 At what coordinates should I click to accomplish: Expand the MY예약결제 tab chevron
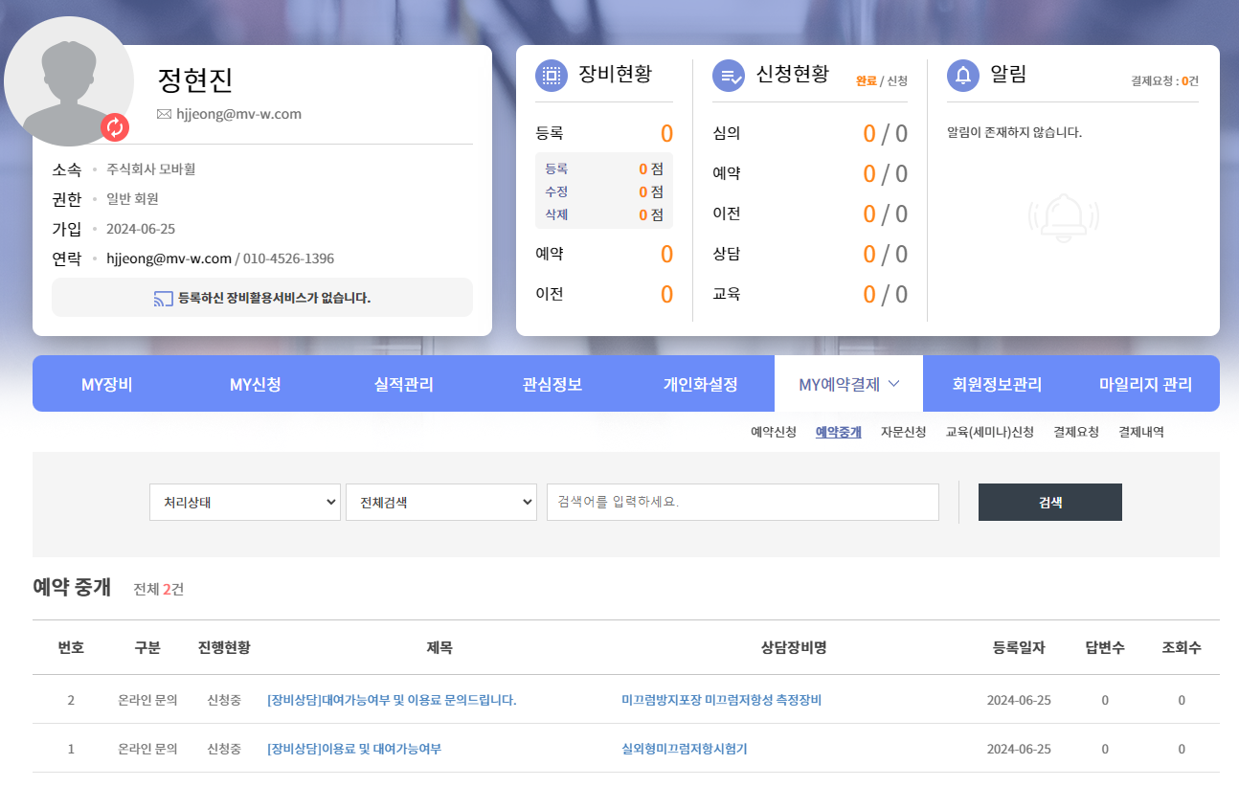coord(894,384)
